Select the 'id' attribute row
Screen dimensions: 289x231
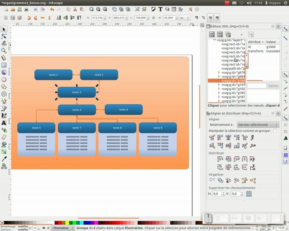tap(263, 47)
